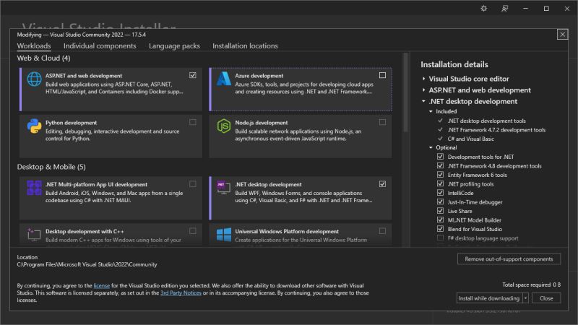The width and height of the screenshot is (578, 325).
Task: Check .NET Multi-platform App UI development
Action: (x=193, y=184)
